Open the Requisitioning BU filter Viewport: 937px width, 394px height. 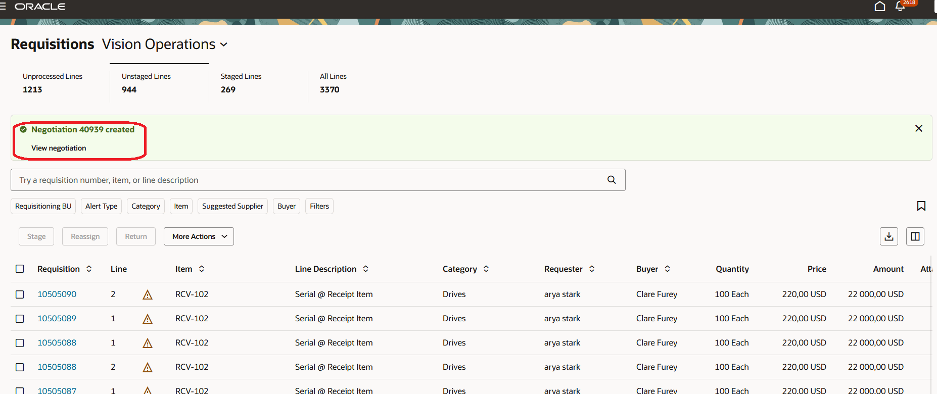point(43,206)
